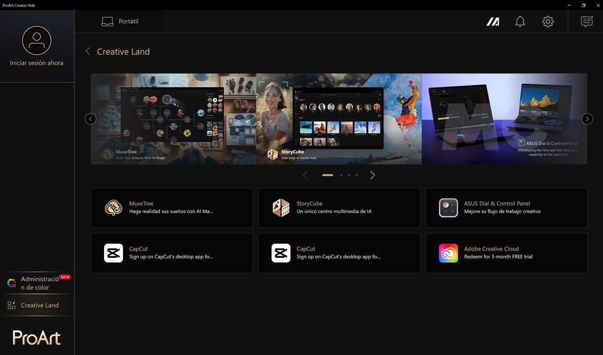Advance banner with next chevron below carousel
603x355 pixels.
pyautogui.click(x=373, y=175)
